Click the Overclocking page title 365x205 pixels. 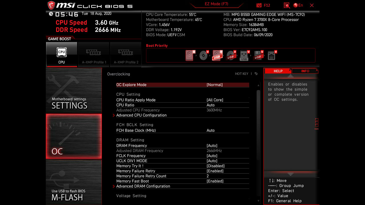(119, 74)
